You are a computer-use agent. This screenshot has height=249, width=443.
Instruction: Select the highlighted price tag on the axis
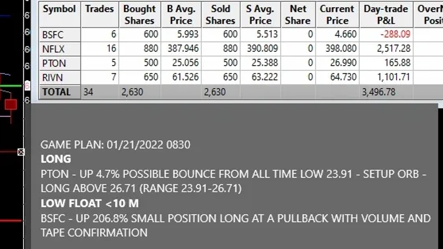(27, 85)
